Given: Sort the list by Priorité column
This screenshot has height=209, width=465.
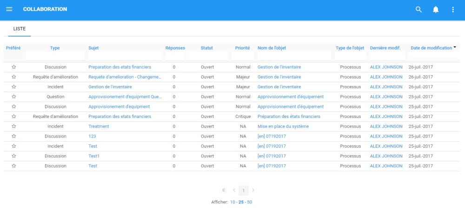Looking at the screenshot, I should (242, 48).
